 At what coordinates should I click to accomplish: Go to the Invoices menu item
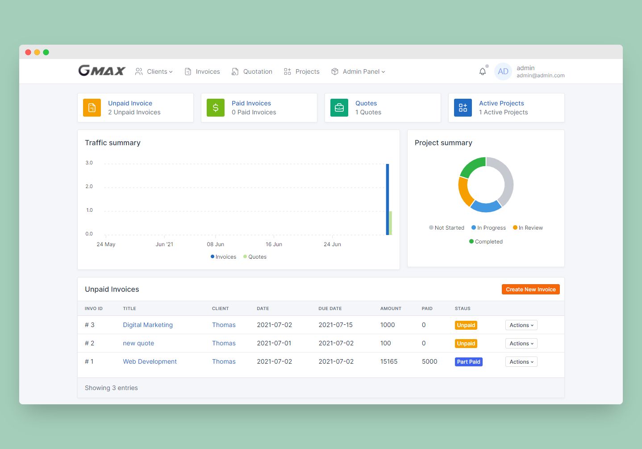208,71
